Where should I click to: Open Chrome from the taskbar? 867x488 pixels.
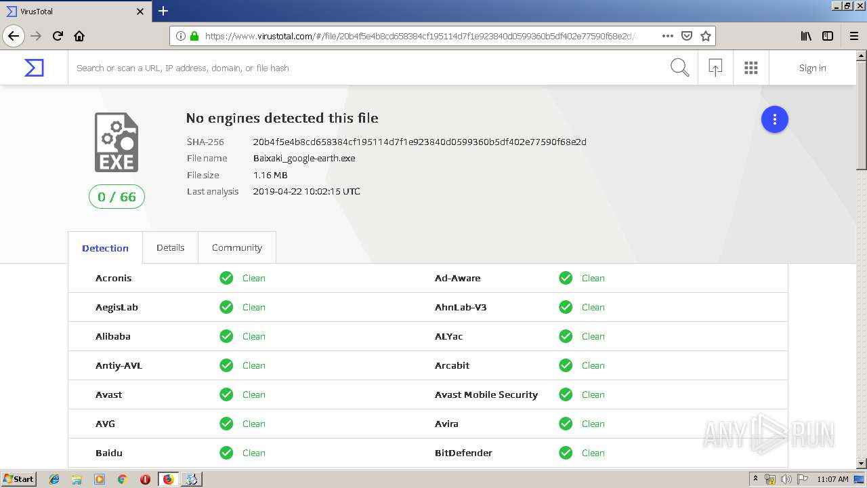pos(122,479)
